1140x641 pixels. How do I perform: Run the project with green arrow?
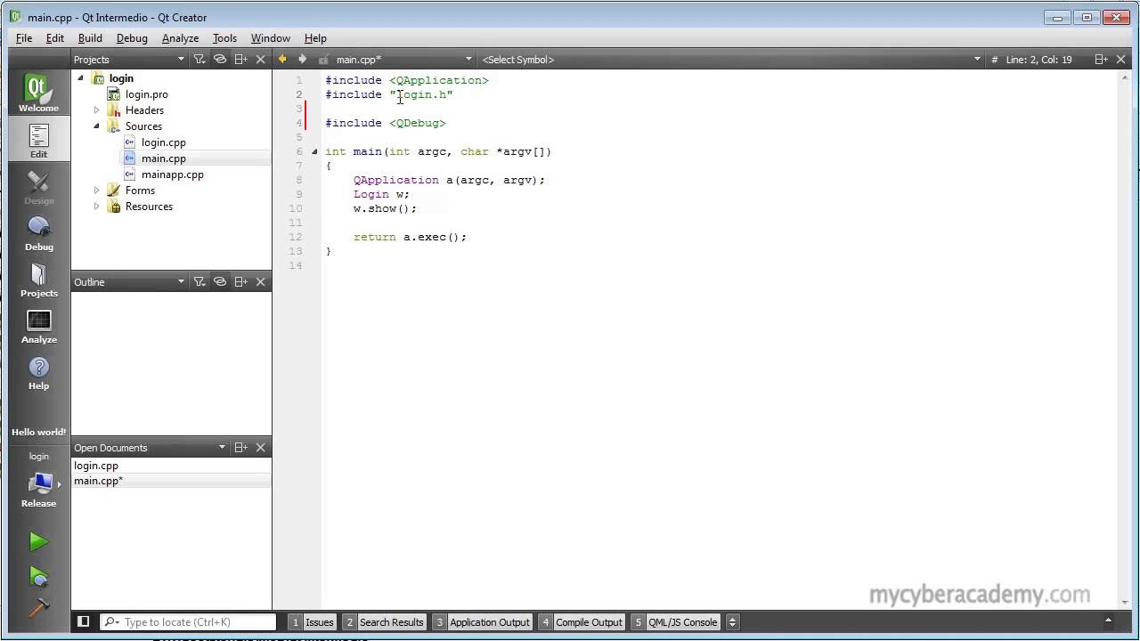(x=38, y=541)
